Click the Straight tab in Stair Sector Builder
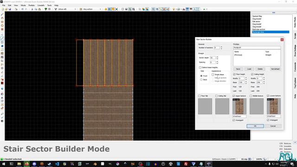This screenshot has width=297, height=167. coord(201,53)
